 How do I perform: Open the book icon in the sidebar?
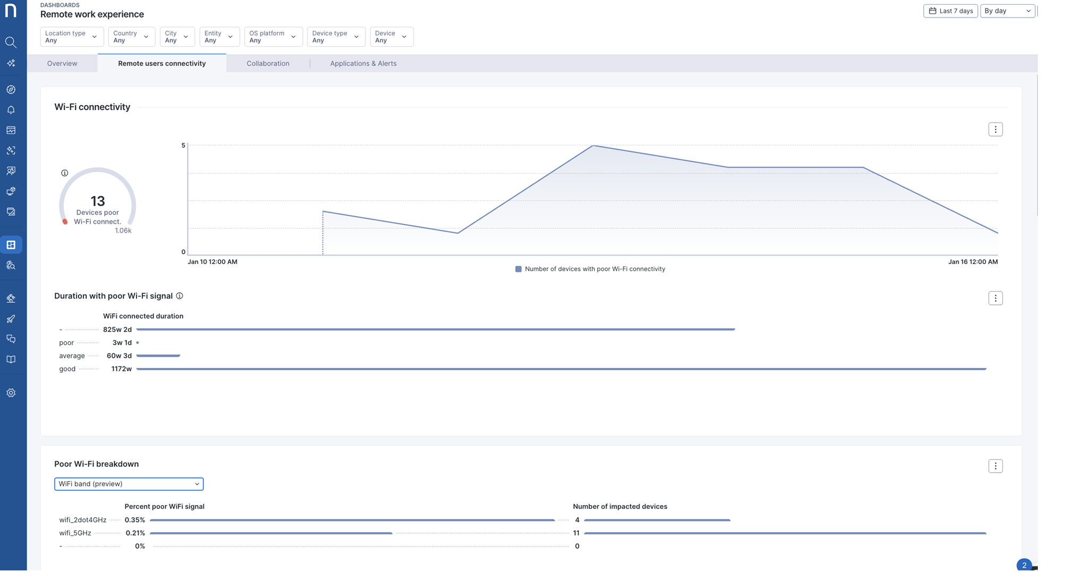pyautogui.click(x=11, y=360)
